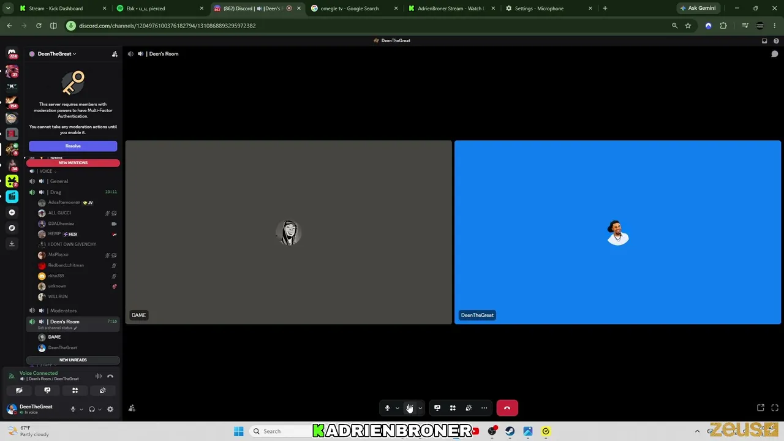Open more options ellipsis in call controls
The height and width of the screenshot is (441, 784).
484,408
